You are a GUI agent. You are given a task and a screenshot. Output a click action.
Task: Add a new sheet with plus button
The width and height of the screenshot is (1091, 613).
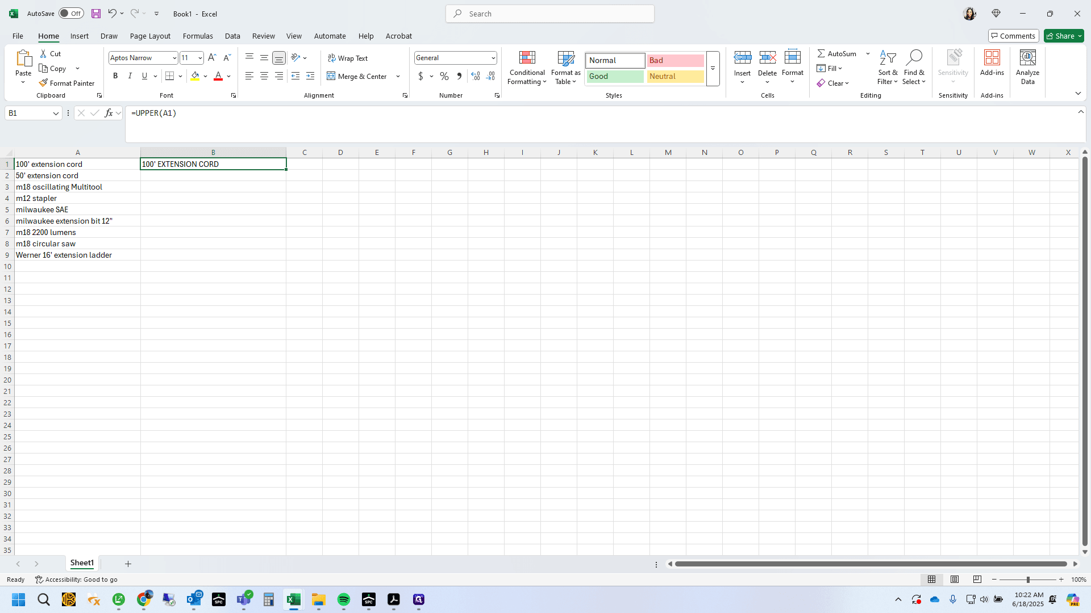[x=128, y=564]
